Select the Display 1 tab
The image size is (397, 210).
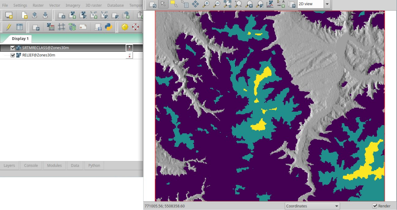click(x=20, y=39)
